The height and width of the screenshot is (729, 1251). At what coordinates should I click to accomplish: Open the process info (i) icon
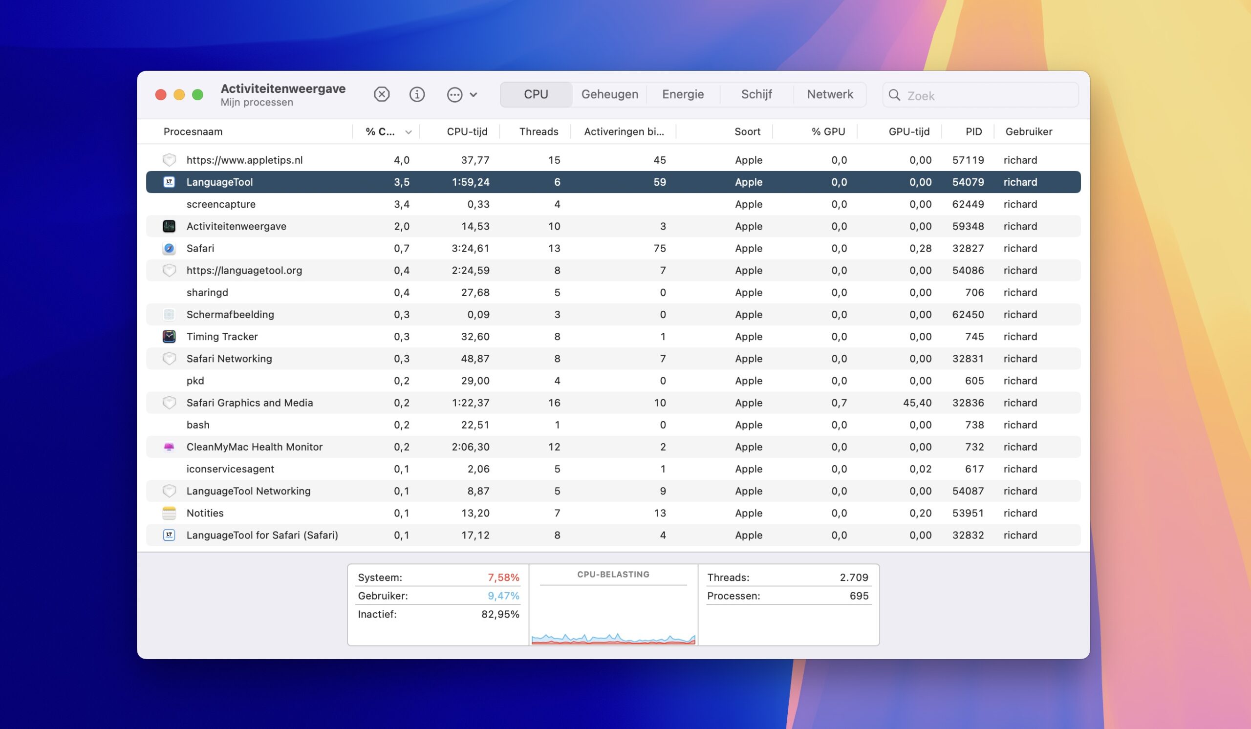pos(416,94)
